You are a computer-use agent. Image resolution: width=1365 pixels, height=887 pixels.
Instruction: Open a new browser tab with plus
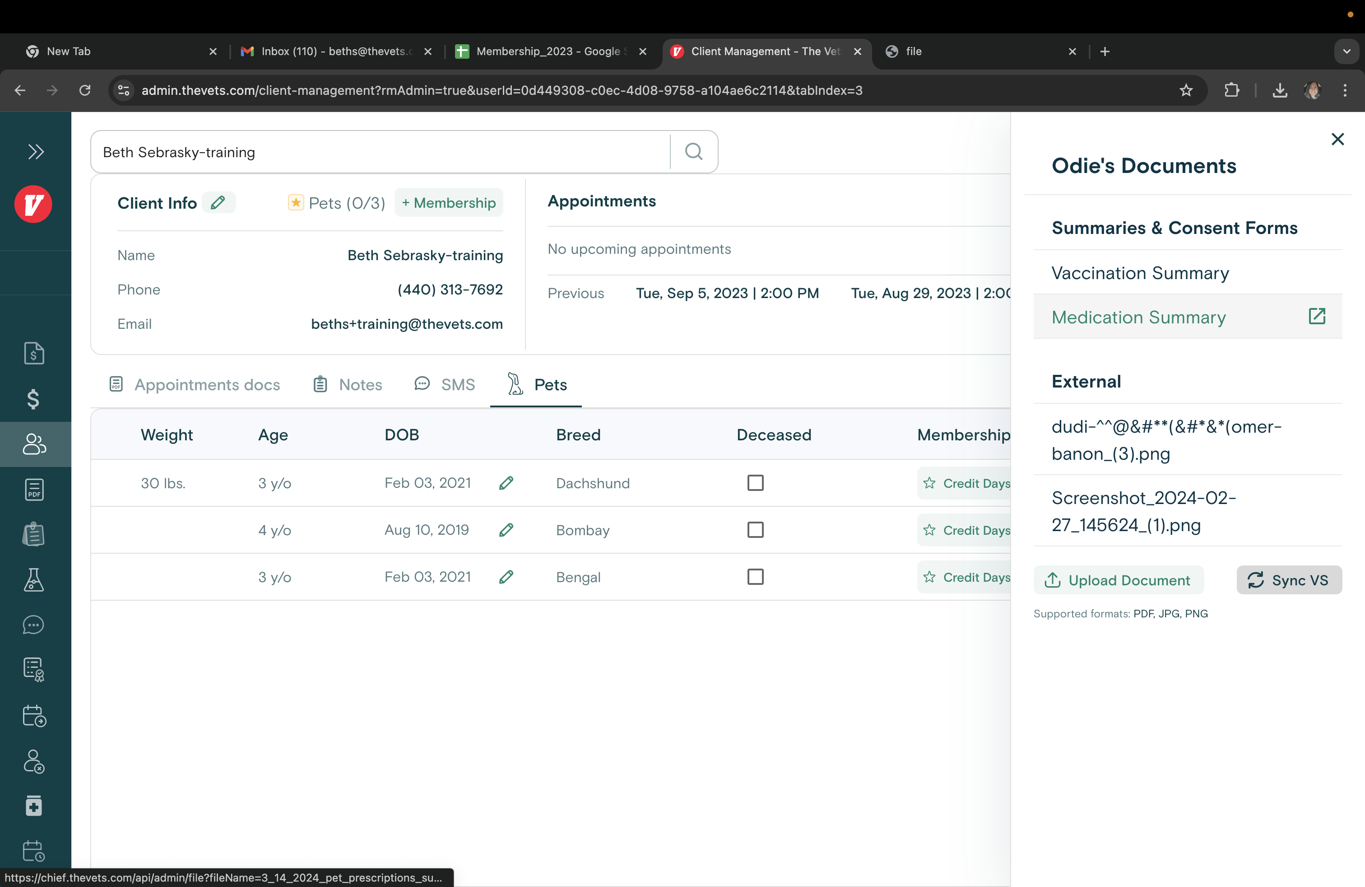click(x=1105, y=51)
